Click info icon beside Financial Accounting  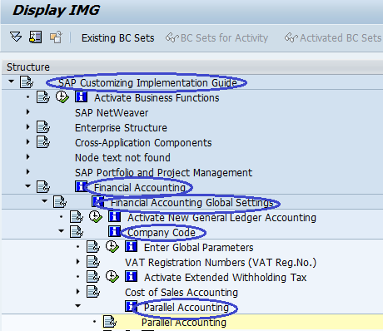click(x=81, y=186)
